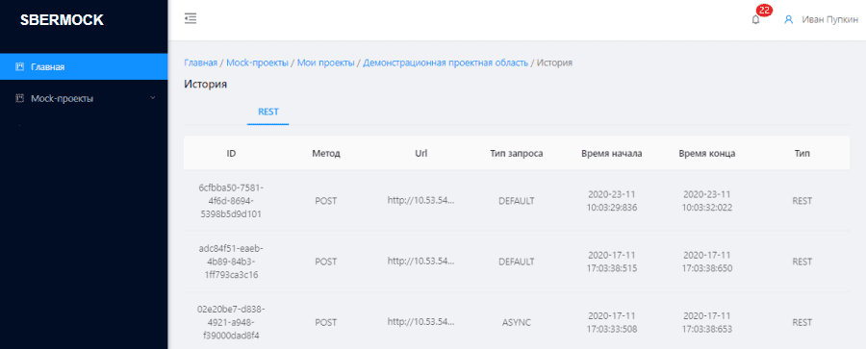Open the Главная sidebar menu item
This screenshot has width=866, height=349.
[84, 66]
